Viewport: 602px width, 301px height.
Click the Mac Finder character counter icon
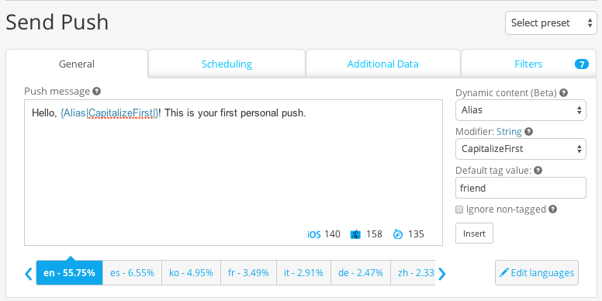coord(355,234)
